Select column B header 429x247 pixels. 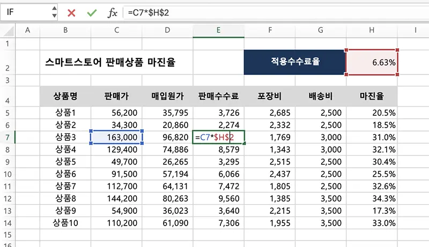[65, 31]
